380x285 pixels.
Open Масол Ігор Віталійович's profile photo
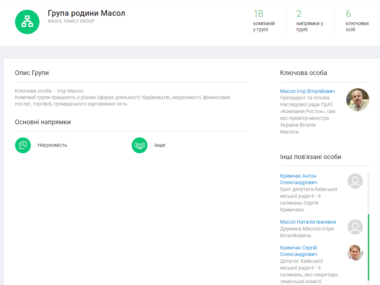357,100
